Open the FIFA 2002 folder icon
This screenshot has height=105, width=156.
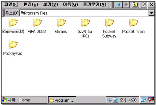37,23
